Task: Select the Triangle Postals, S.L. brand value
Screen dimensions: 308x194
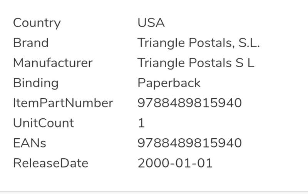Action: 199,43
